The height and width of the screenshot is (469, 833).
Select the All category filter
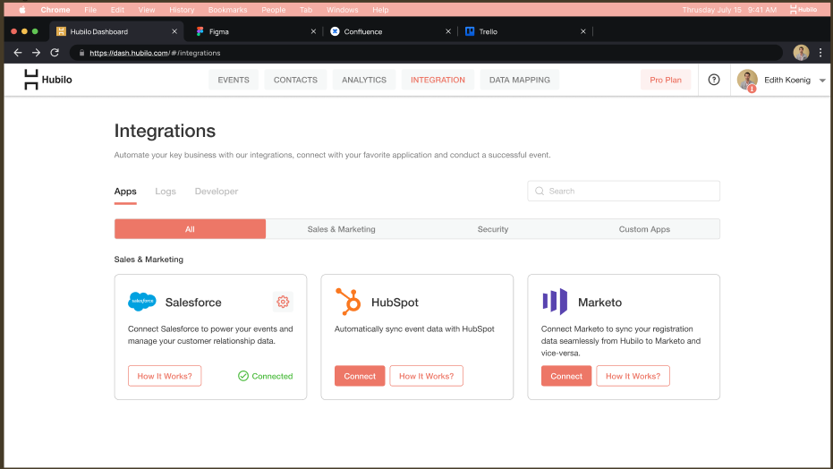click(190, 229)
